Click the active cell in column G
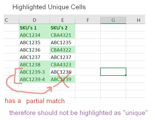Viewport: 162px width, 120px height. pyautogui.click(x=113, y=72)
